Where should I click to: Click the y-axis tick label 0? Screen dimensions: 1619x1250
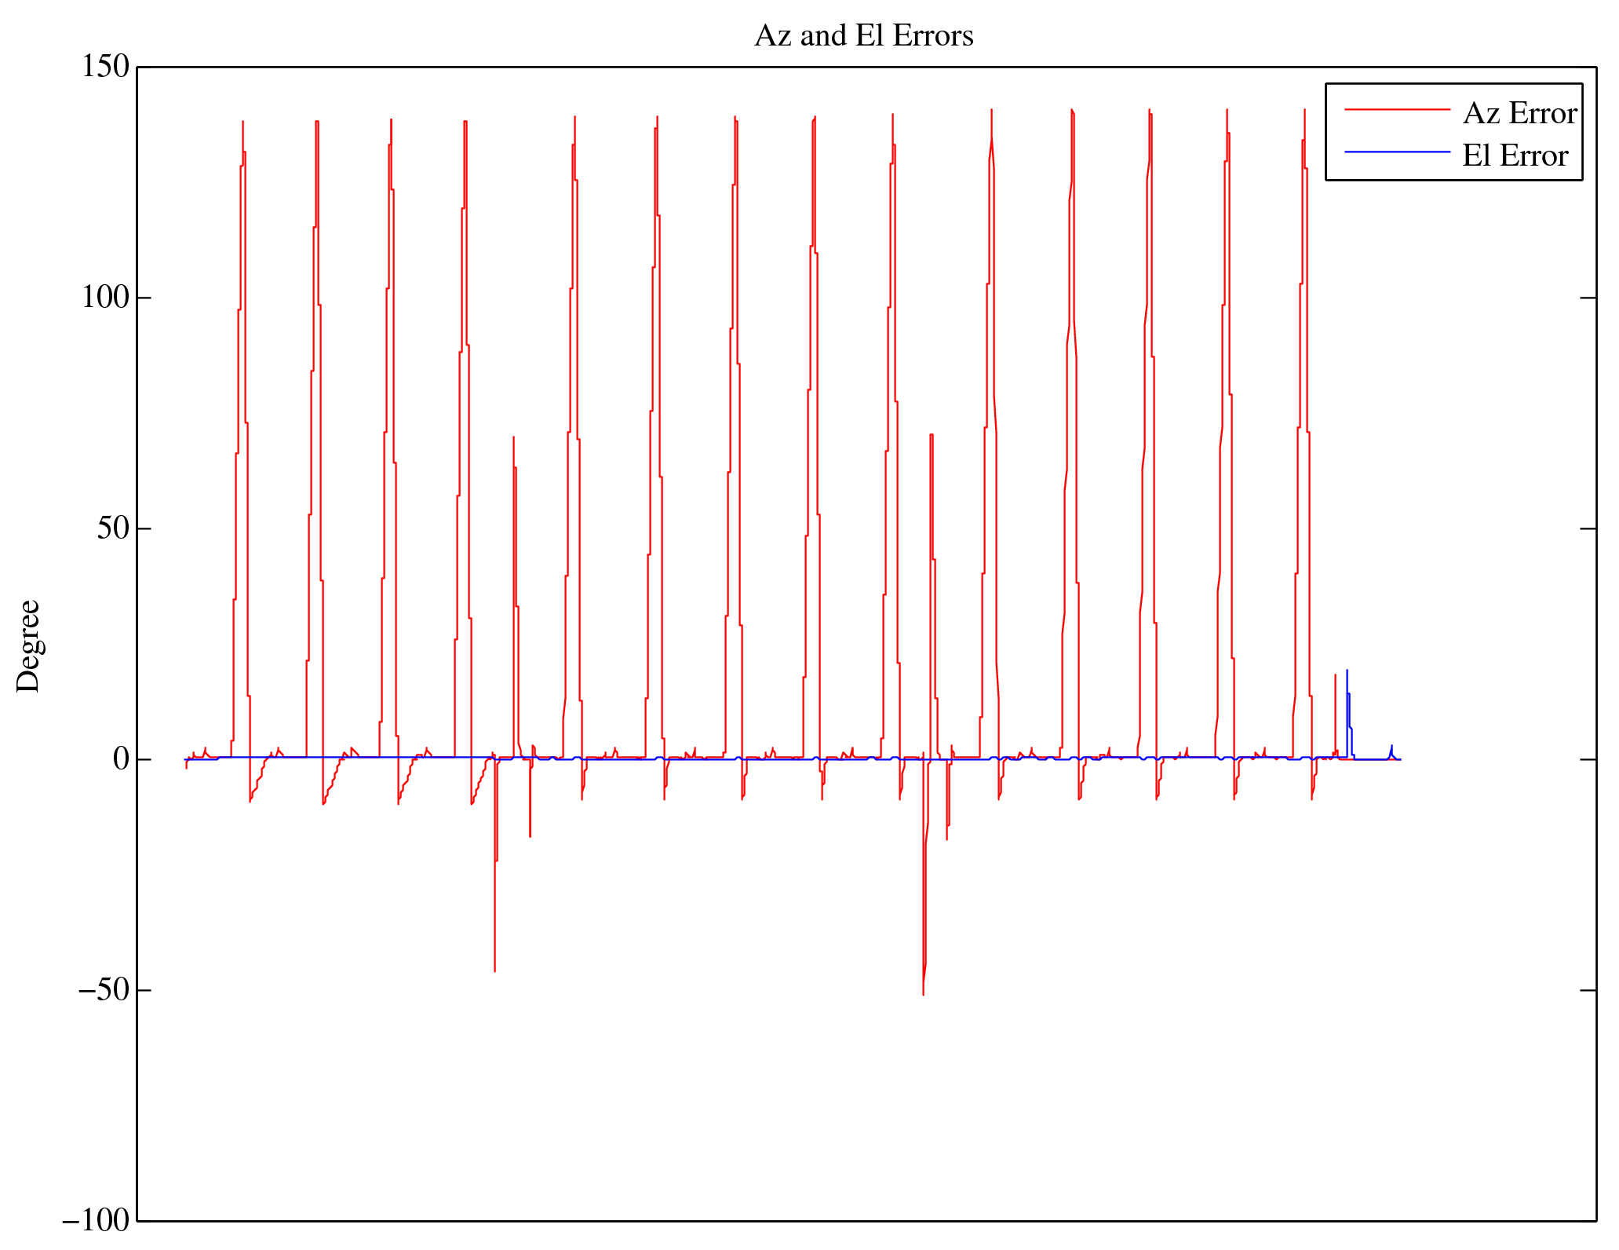pyautogui.click(x=121, y=759)
